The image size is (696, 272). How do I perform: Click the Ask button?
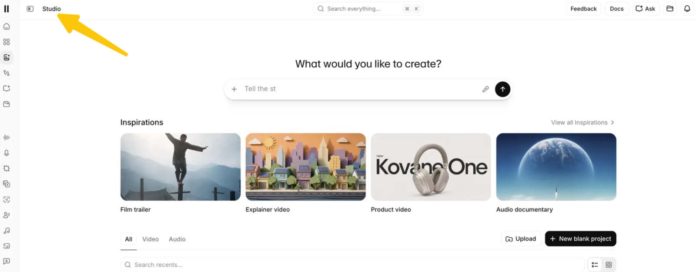[645, 9]
